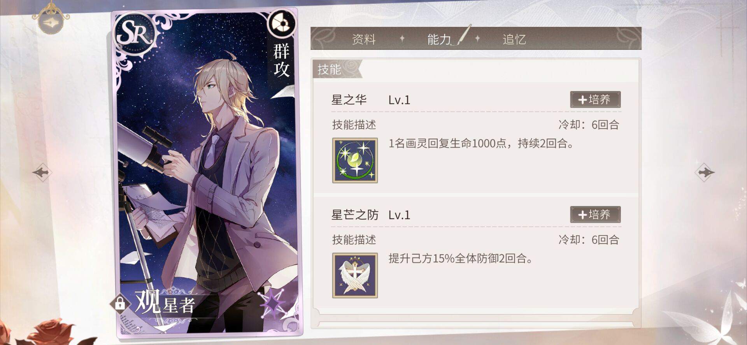
Task: Go to the previous card with left arrow
Action: pos(42,172)
